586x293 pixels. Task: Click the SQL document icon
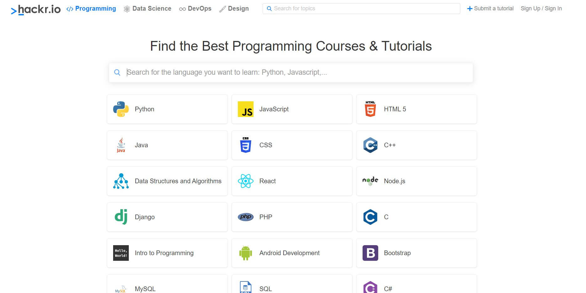click(245, 287)
